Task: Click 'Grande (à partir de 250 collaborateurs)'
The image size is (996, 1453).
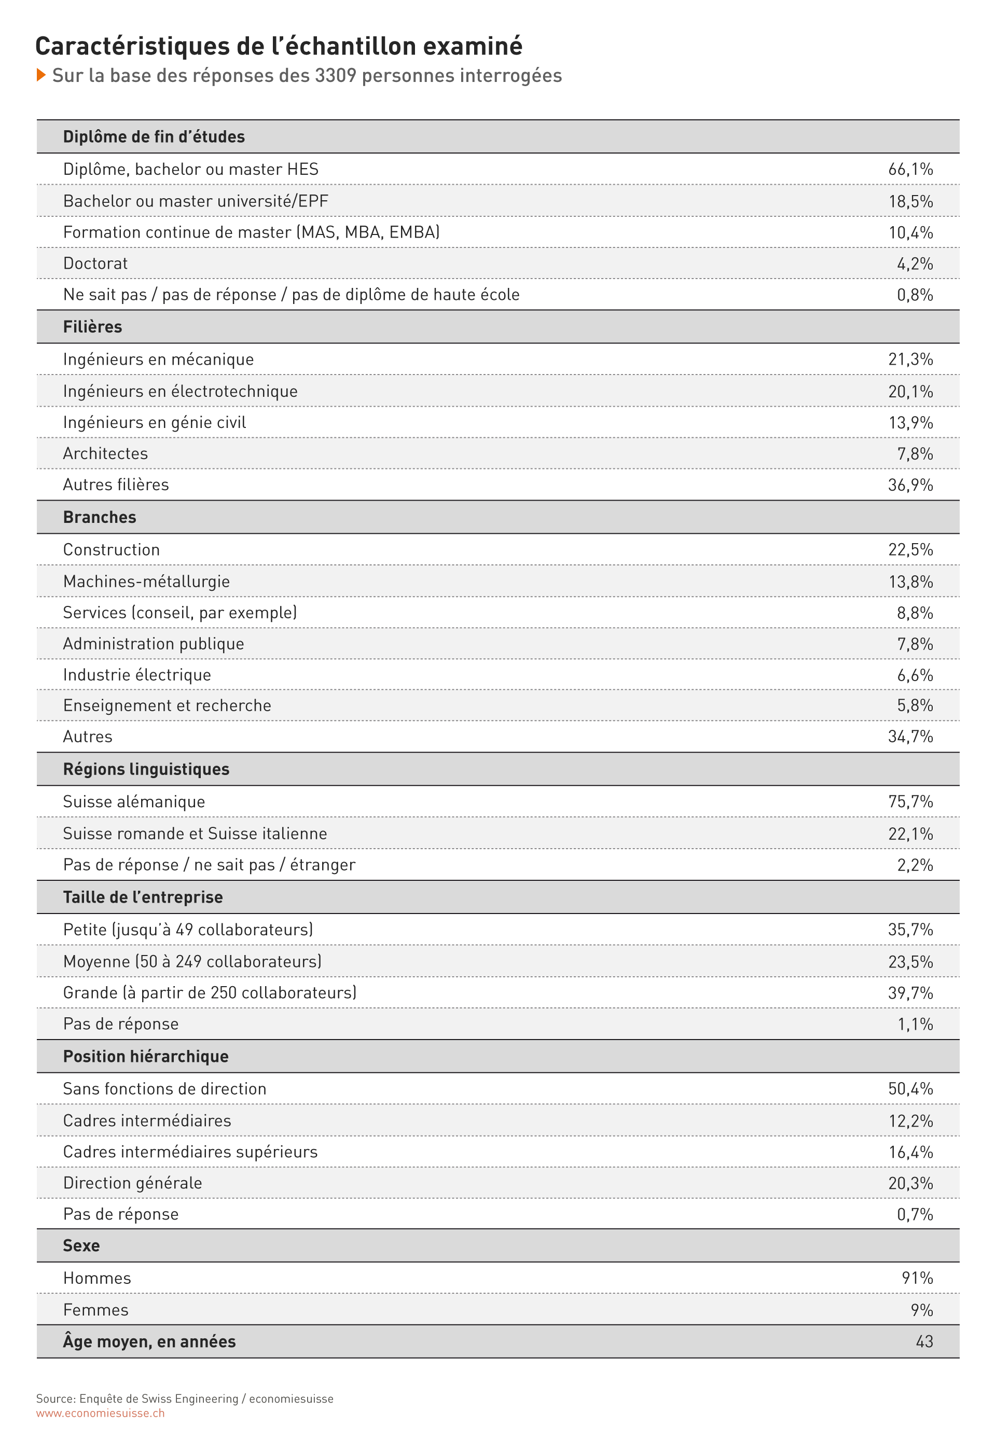Action: coord(210,992)
